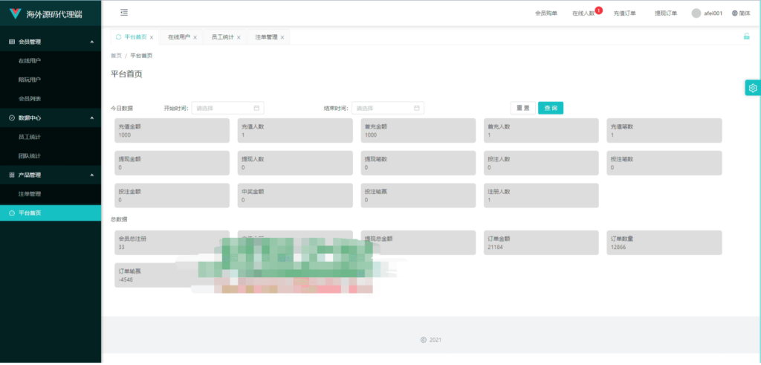This screenshot has height=365, width=761.
Task: Open 会员购单 in the top bar
Action: pos(546,13)
